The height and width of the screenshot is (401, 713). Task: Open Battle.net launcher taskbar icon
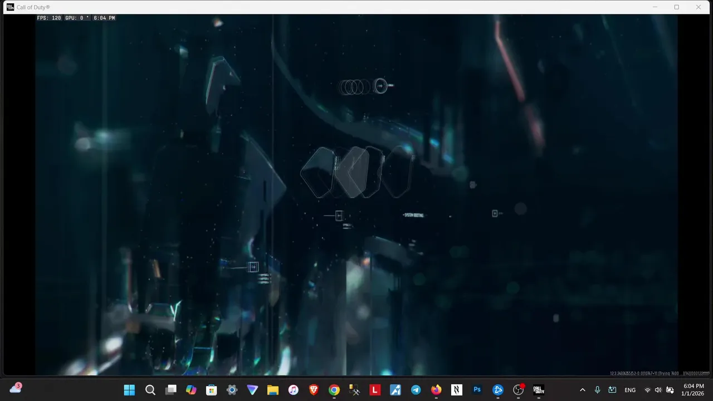(x=498, y=390)
